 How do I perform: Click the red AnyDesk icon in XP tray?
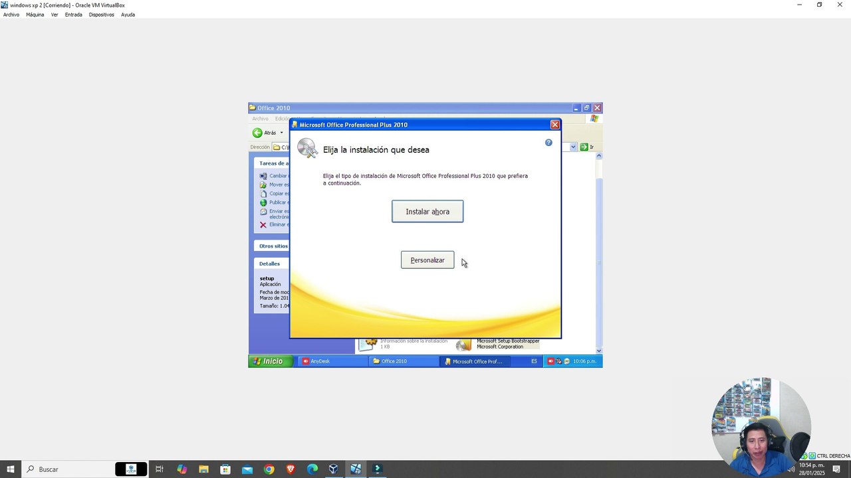click(x=551, y=361)
